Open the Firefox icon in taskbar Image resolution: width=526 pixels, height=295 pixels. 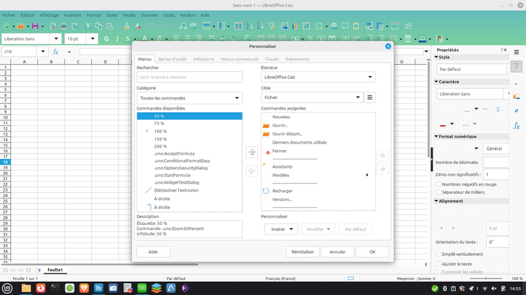pos(41,288)
